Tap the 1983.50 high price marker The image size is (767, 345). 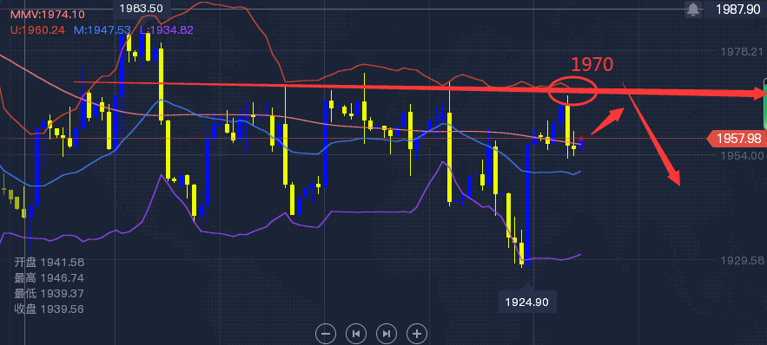click(142, 8)
